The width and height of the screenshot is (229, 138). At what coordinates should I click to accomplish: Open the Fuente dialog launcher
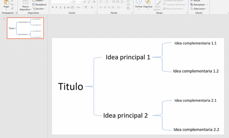click(x=96, y=13)
